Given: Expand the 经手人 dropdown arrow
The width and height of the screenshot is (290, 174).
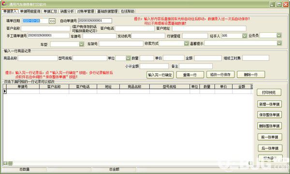Looking at the screenshot, I should (x=245, y=36).
